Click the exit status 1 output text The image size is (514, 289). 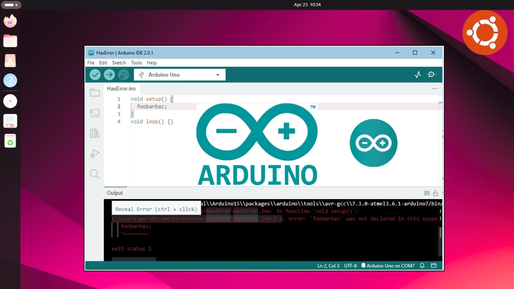(131, 249)
